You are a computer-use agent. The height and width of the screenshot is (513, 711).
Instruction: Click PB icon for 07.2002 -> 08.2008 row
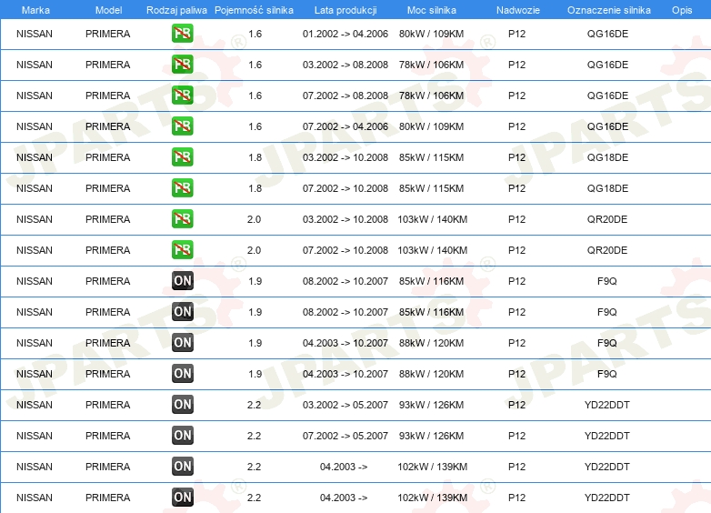click(183, 96)
